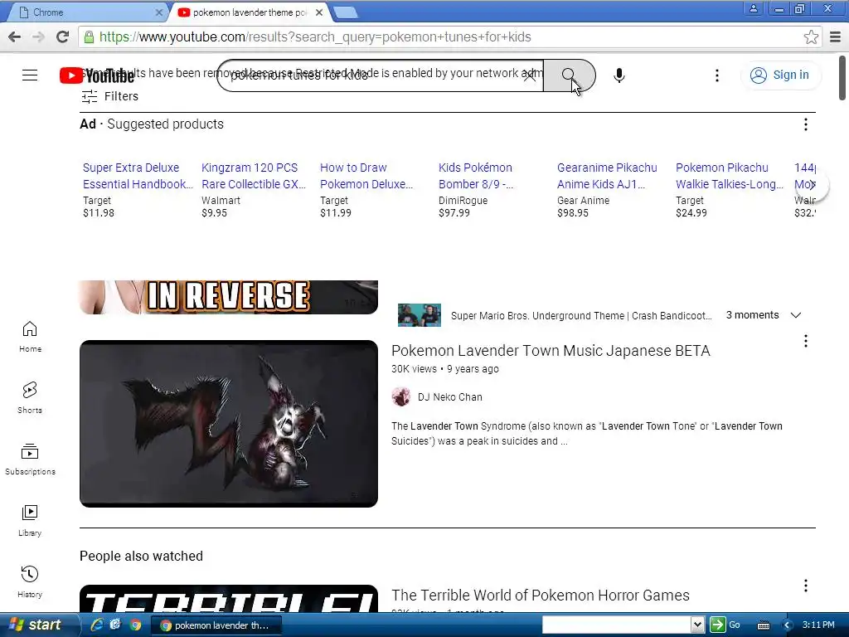Visit DJ Neko Chan channel

(x=449, y=397)
